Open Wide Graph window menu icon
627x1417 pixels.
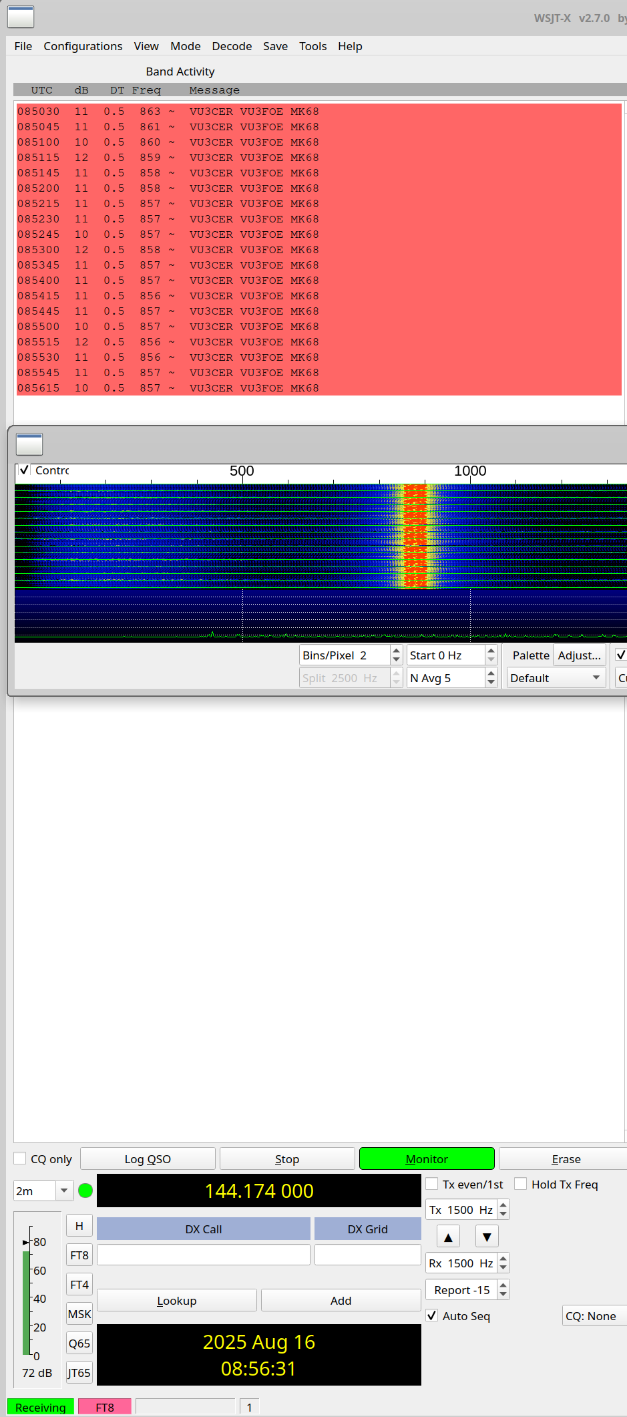pyautogui.click(x=29, y=444)
